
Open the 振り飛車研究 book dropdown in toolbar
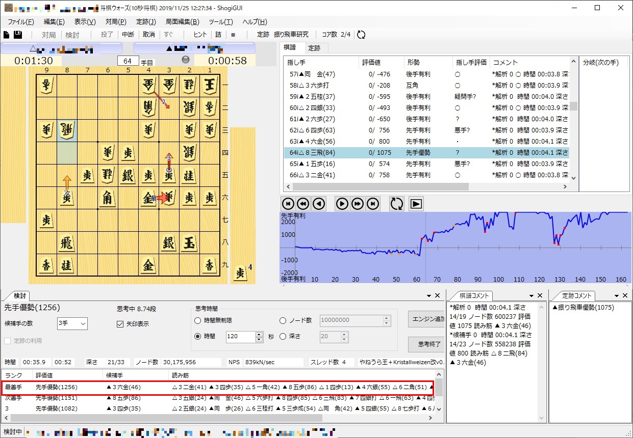291,35
